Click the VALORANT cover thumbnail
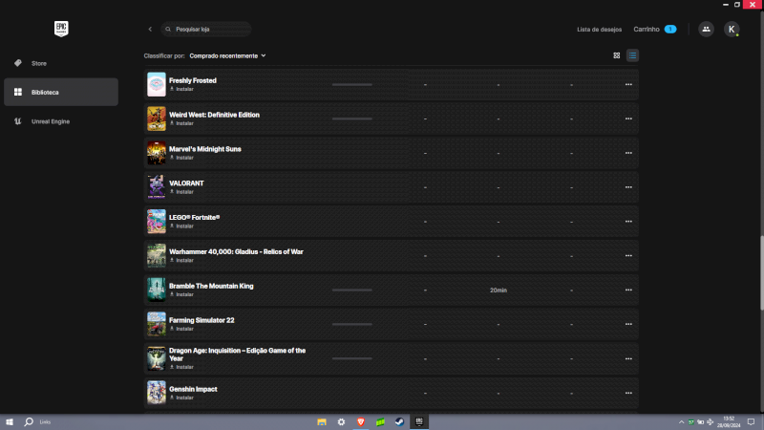Viewport: 764px width, 430px height. point(157,187)
